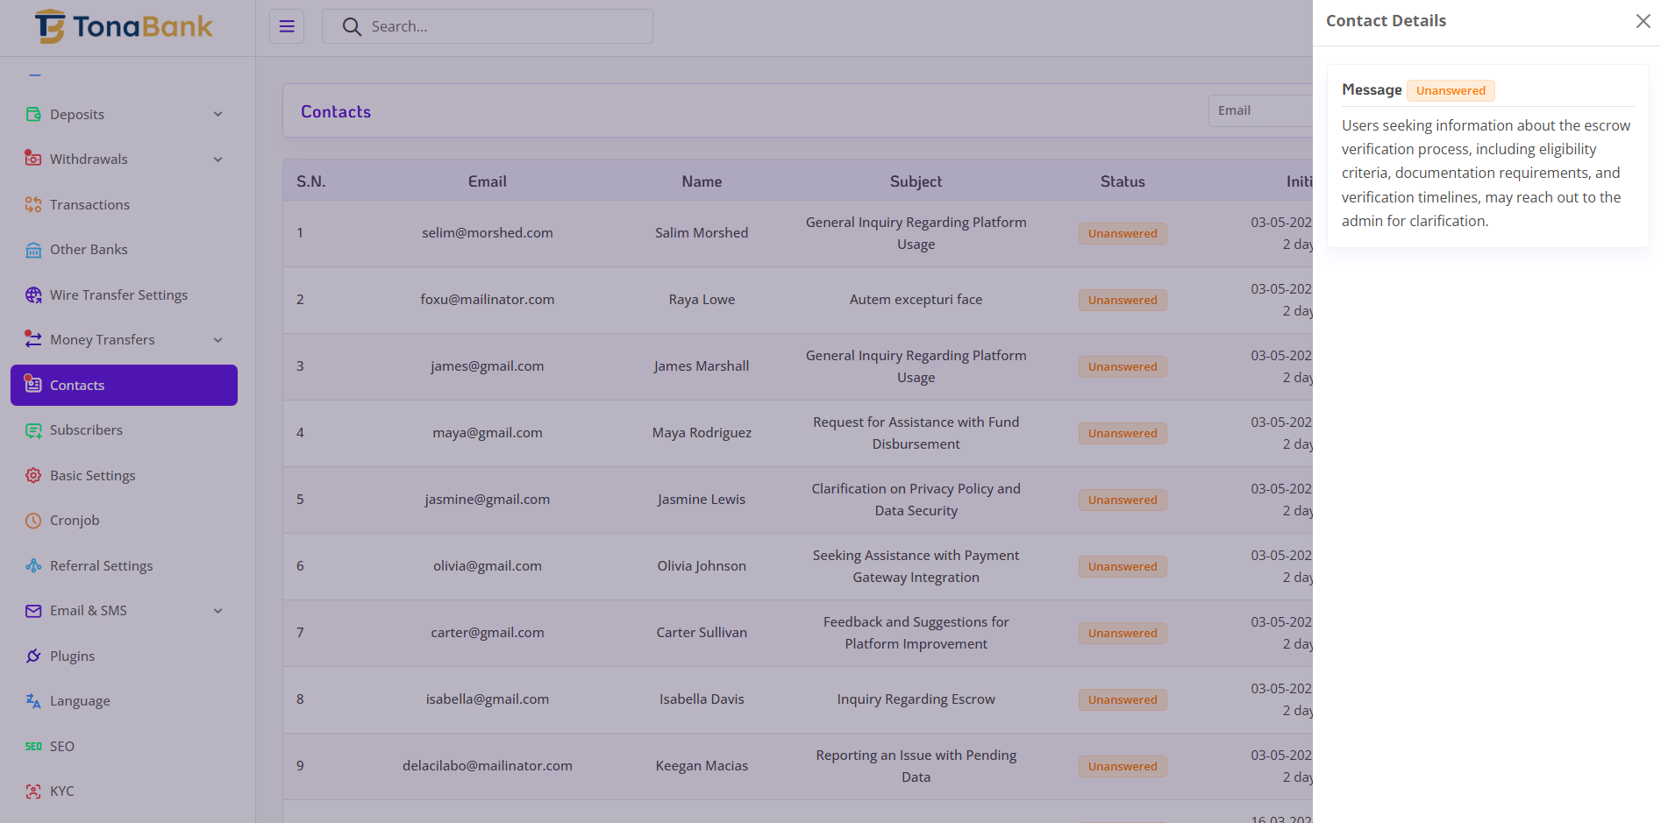Click the TonaBank logo
The width and height of the screenshot is (1661, 823).
pos(124,27)
